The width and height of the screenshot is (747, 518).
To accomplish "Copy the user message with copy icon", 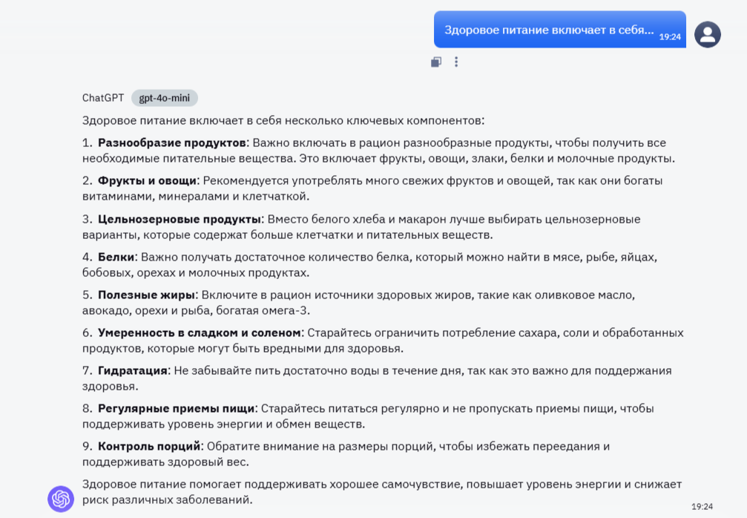I will 436,62.
